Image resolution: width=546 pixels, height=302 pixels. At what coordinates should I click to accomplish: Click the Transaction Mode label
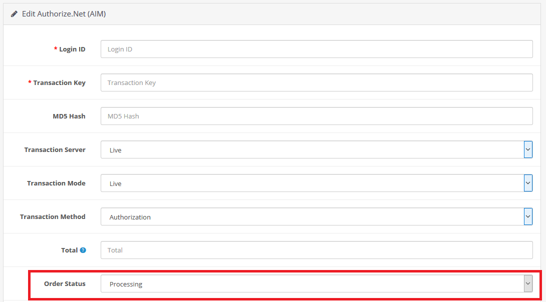coord(56,183)
